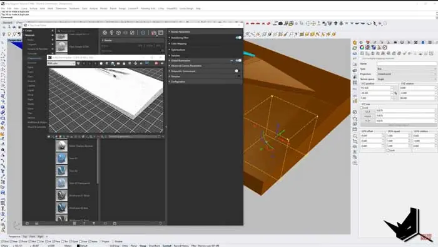Expand the Advanced Camera Parameters section
Viewport: 438px width, 247px height.
click(x=186, y=66)
